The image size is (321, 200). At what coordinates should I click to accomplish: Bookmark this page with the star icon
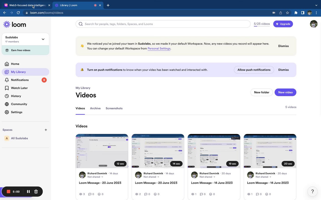287,13
